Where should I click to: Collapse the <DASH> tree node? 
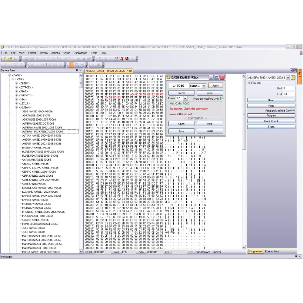point(9,75)
